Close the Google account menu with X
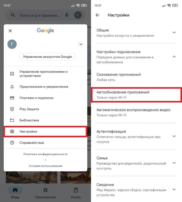 coord(10,31)
